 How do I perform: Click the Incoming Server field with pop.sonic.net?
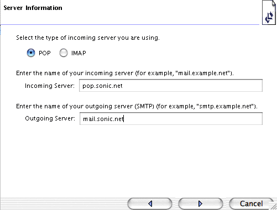point(171,86)
